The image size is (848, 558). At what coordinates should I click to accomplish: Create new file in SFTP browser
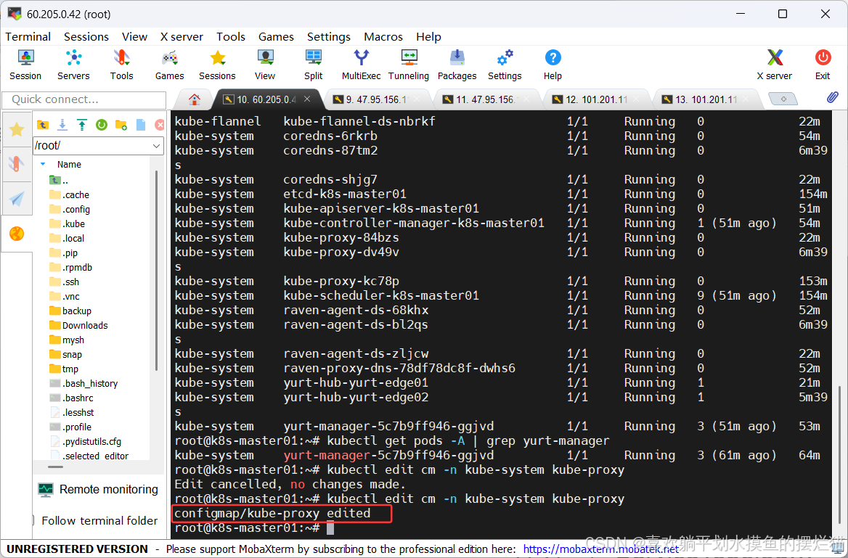click(141, 125)
